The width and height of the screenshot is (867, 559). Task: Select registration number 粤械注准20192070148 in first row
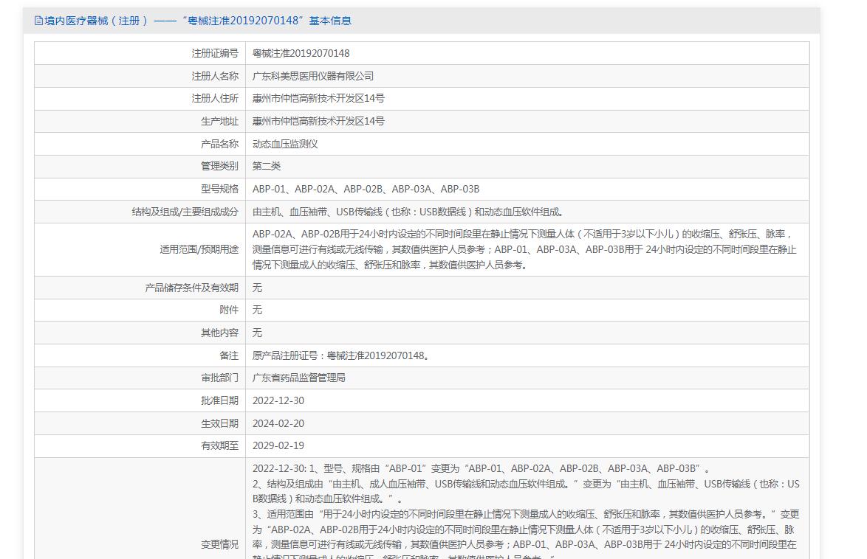pos(301,53)
